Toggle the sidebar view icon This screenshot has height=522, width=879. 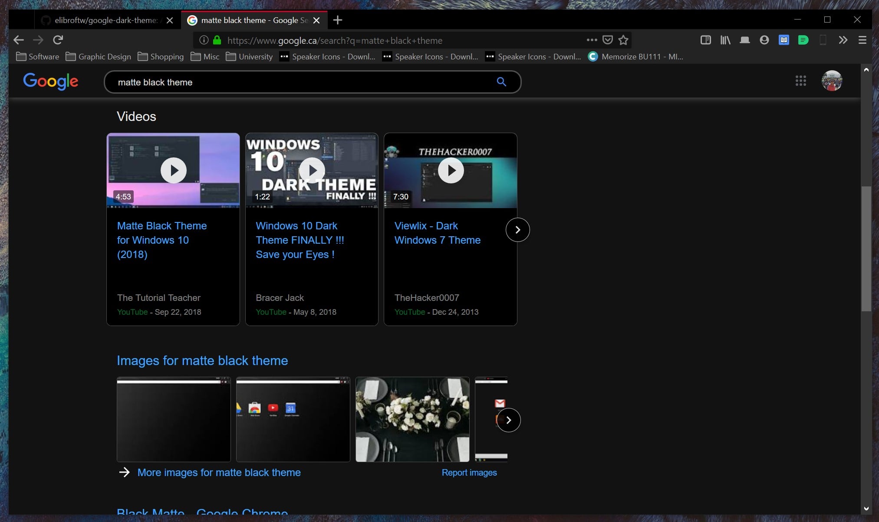click(706, 40)
